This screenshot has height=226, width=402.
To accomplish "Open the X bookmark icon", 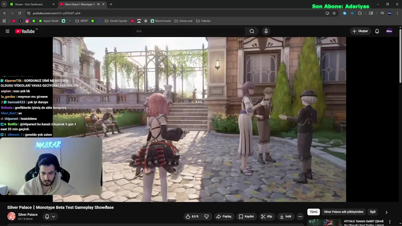I will pos(20,21).
